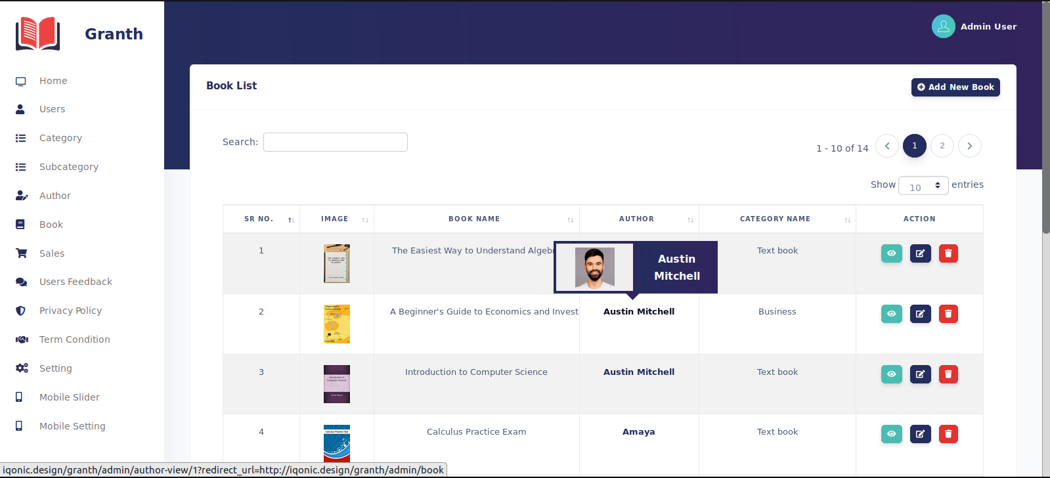This screenshot has width=1050, height=478.
Task: Delete A Beginner's Guide to Economics book
Action: 948,314
